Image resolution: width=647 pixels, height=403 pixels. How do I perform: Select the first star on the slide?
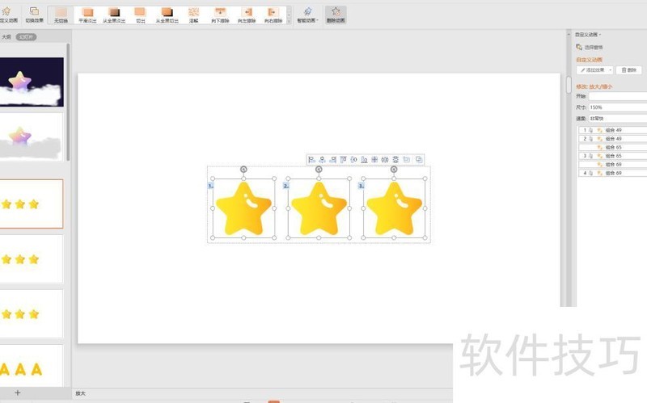click(x=243, y=209)
